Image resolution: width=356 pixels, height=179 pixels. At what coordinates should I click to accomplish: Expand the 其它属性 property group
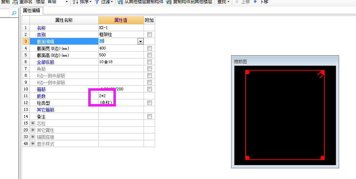(x=33, y=130)
